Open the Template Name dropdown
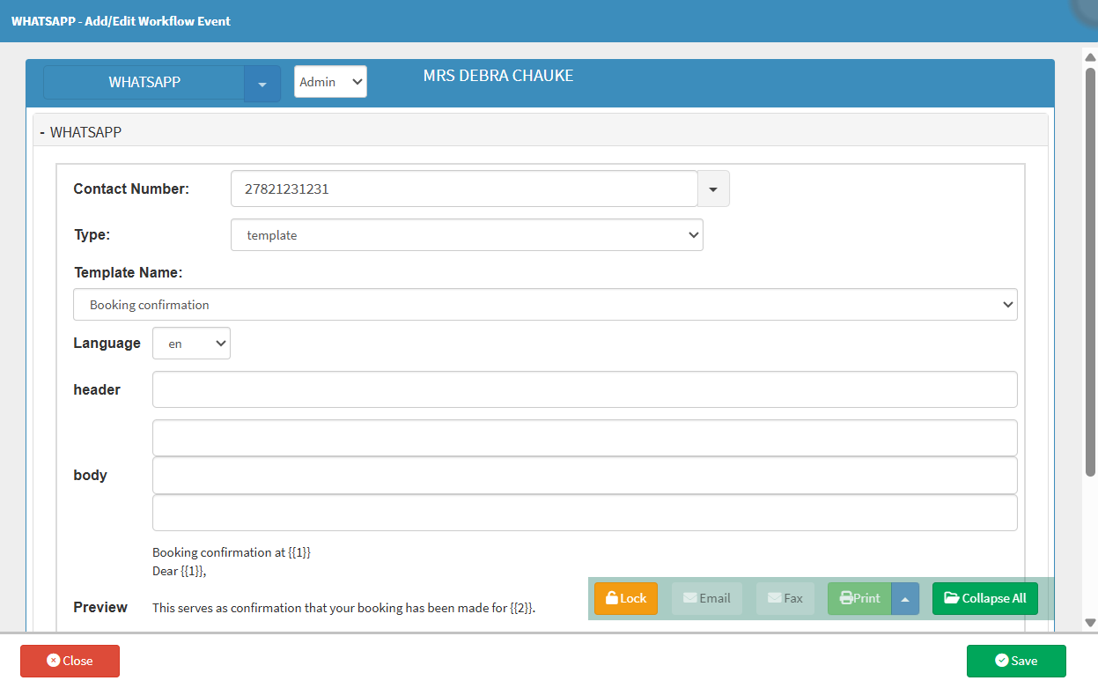This screenshot has width=1098, height=688. (544, 305)
